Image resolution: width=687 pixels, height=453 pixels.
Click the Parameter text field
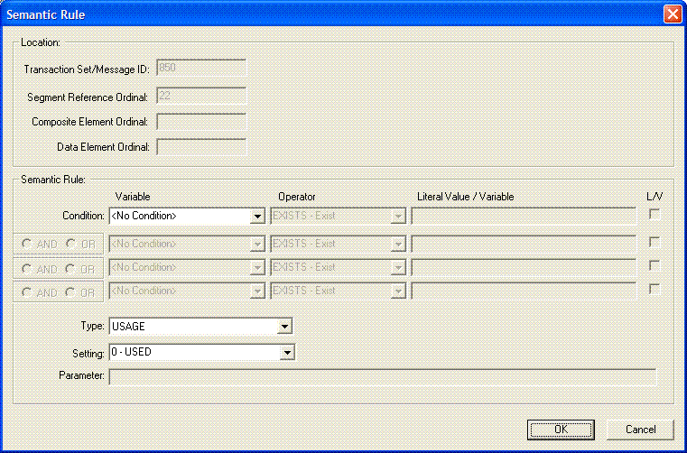(382, 376)
